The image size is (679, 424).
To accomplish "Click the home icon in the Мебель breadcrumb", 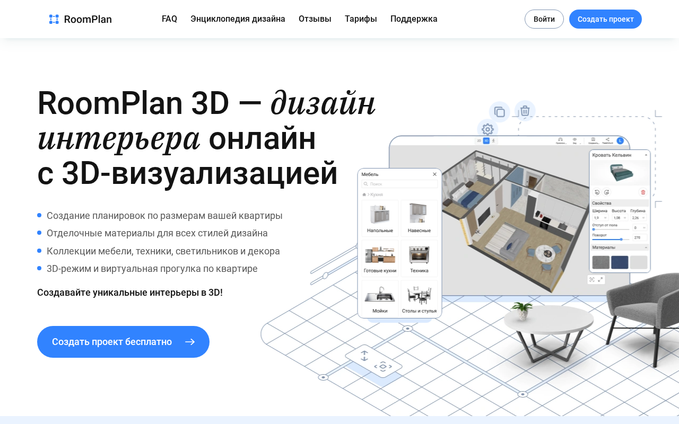I will [364, 195].
